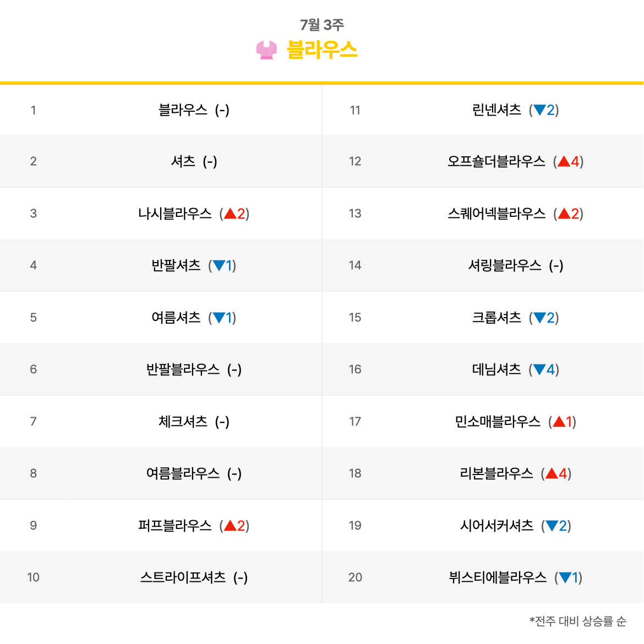Image resolution: width=644 pixels, height=644 pixels.
Task: Select the keyword 시어서커셔츠
Action: pos(496,525)
